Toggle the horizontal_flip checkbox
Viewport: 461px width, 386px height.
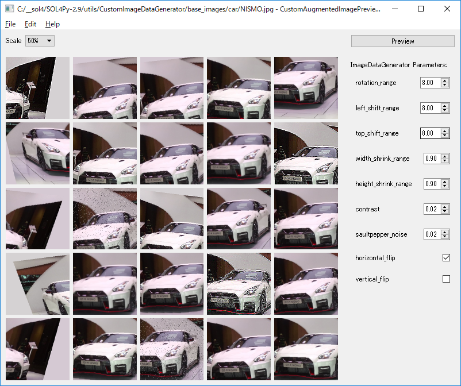[446, 258]
